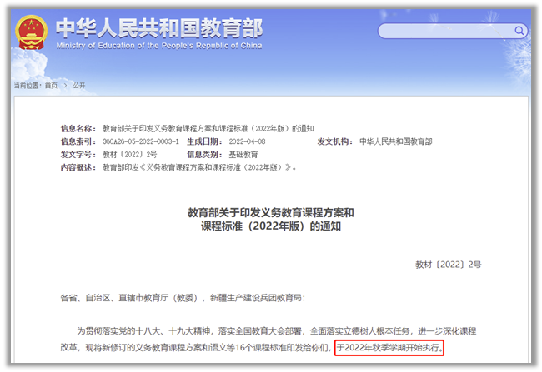Select the 发文字号 value 教材〔2022〕2号
This screenshot has height=372, width=542.
tap(129, 155)
